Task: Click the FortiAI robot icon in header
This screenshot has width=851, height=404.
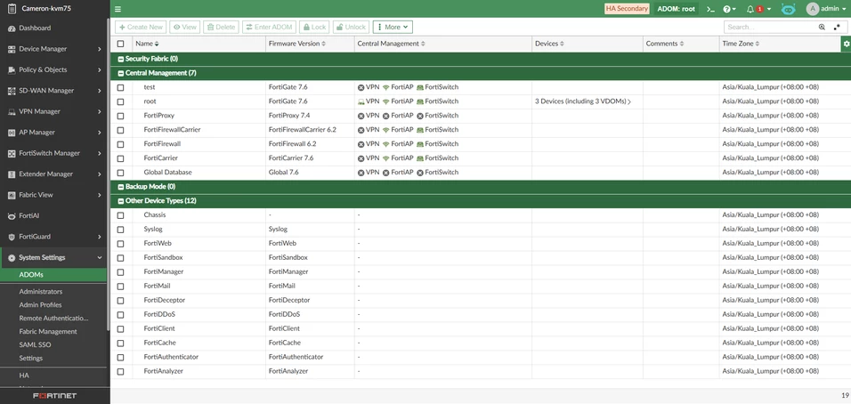Action: (x=788, y=9)
